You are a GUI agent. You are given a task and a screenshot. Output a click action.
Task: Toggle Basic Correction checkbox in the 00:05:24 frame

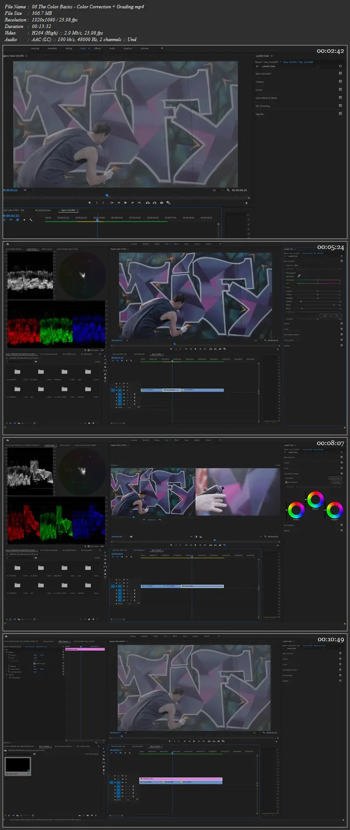[x=342, y=261]
